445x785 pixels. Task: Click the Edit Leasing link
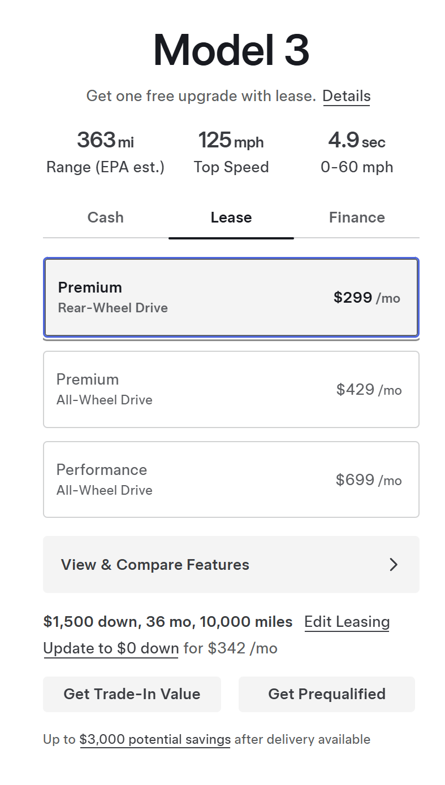point(347,622)
